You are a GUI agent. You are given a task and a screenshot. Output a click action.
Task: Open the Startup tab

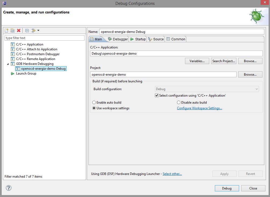(138, 39)
